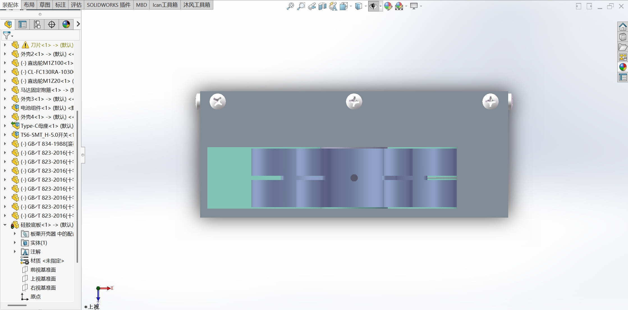Click the Previous View icon
The width and height of the screenshot is (628, 310).
pos(311,6)
